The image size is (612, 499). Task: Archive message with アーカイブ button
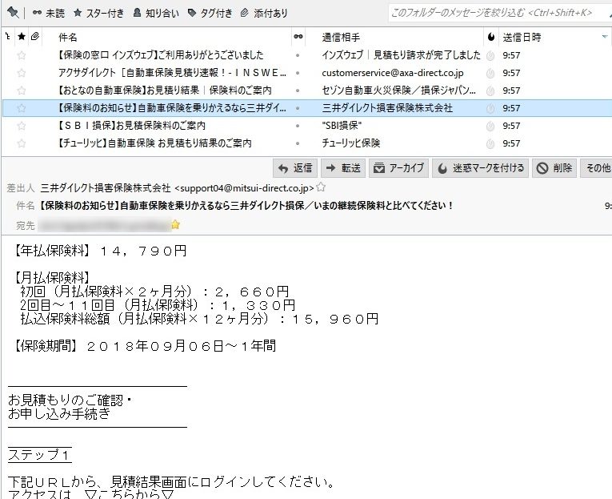(x=398, y=168)
